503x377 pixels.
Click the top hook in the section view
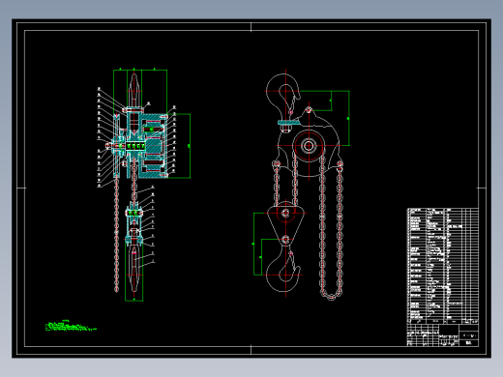[134, 91]
